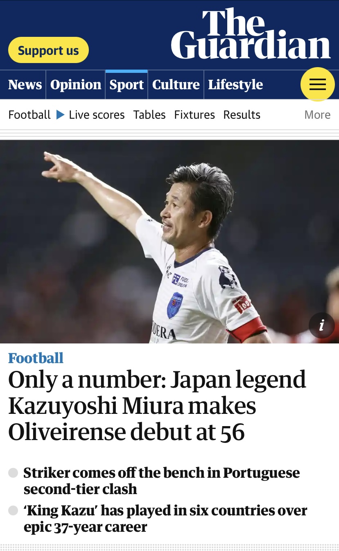339x551 pixels.
Task: Show image caption info icon
Action: pyautogui.click(x=322, y=325)
